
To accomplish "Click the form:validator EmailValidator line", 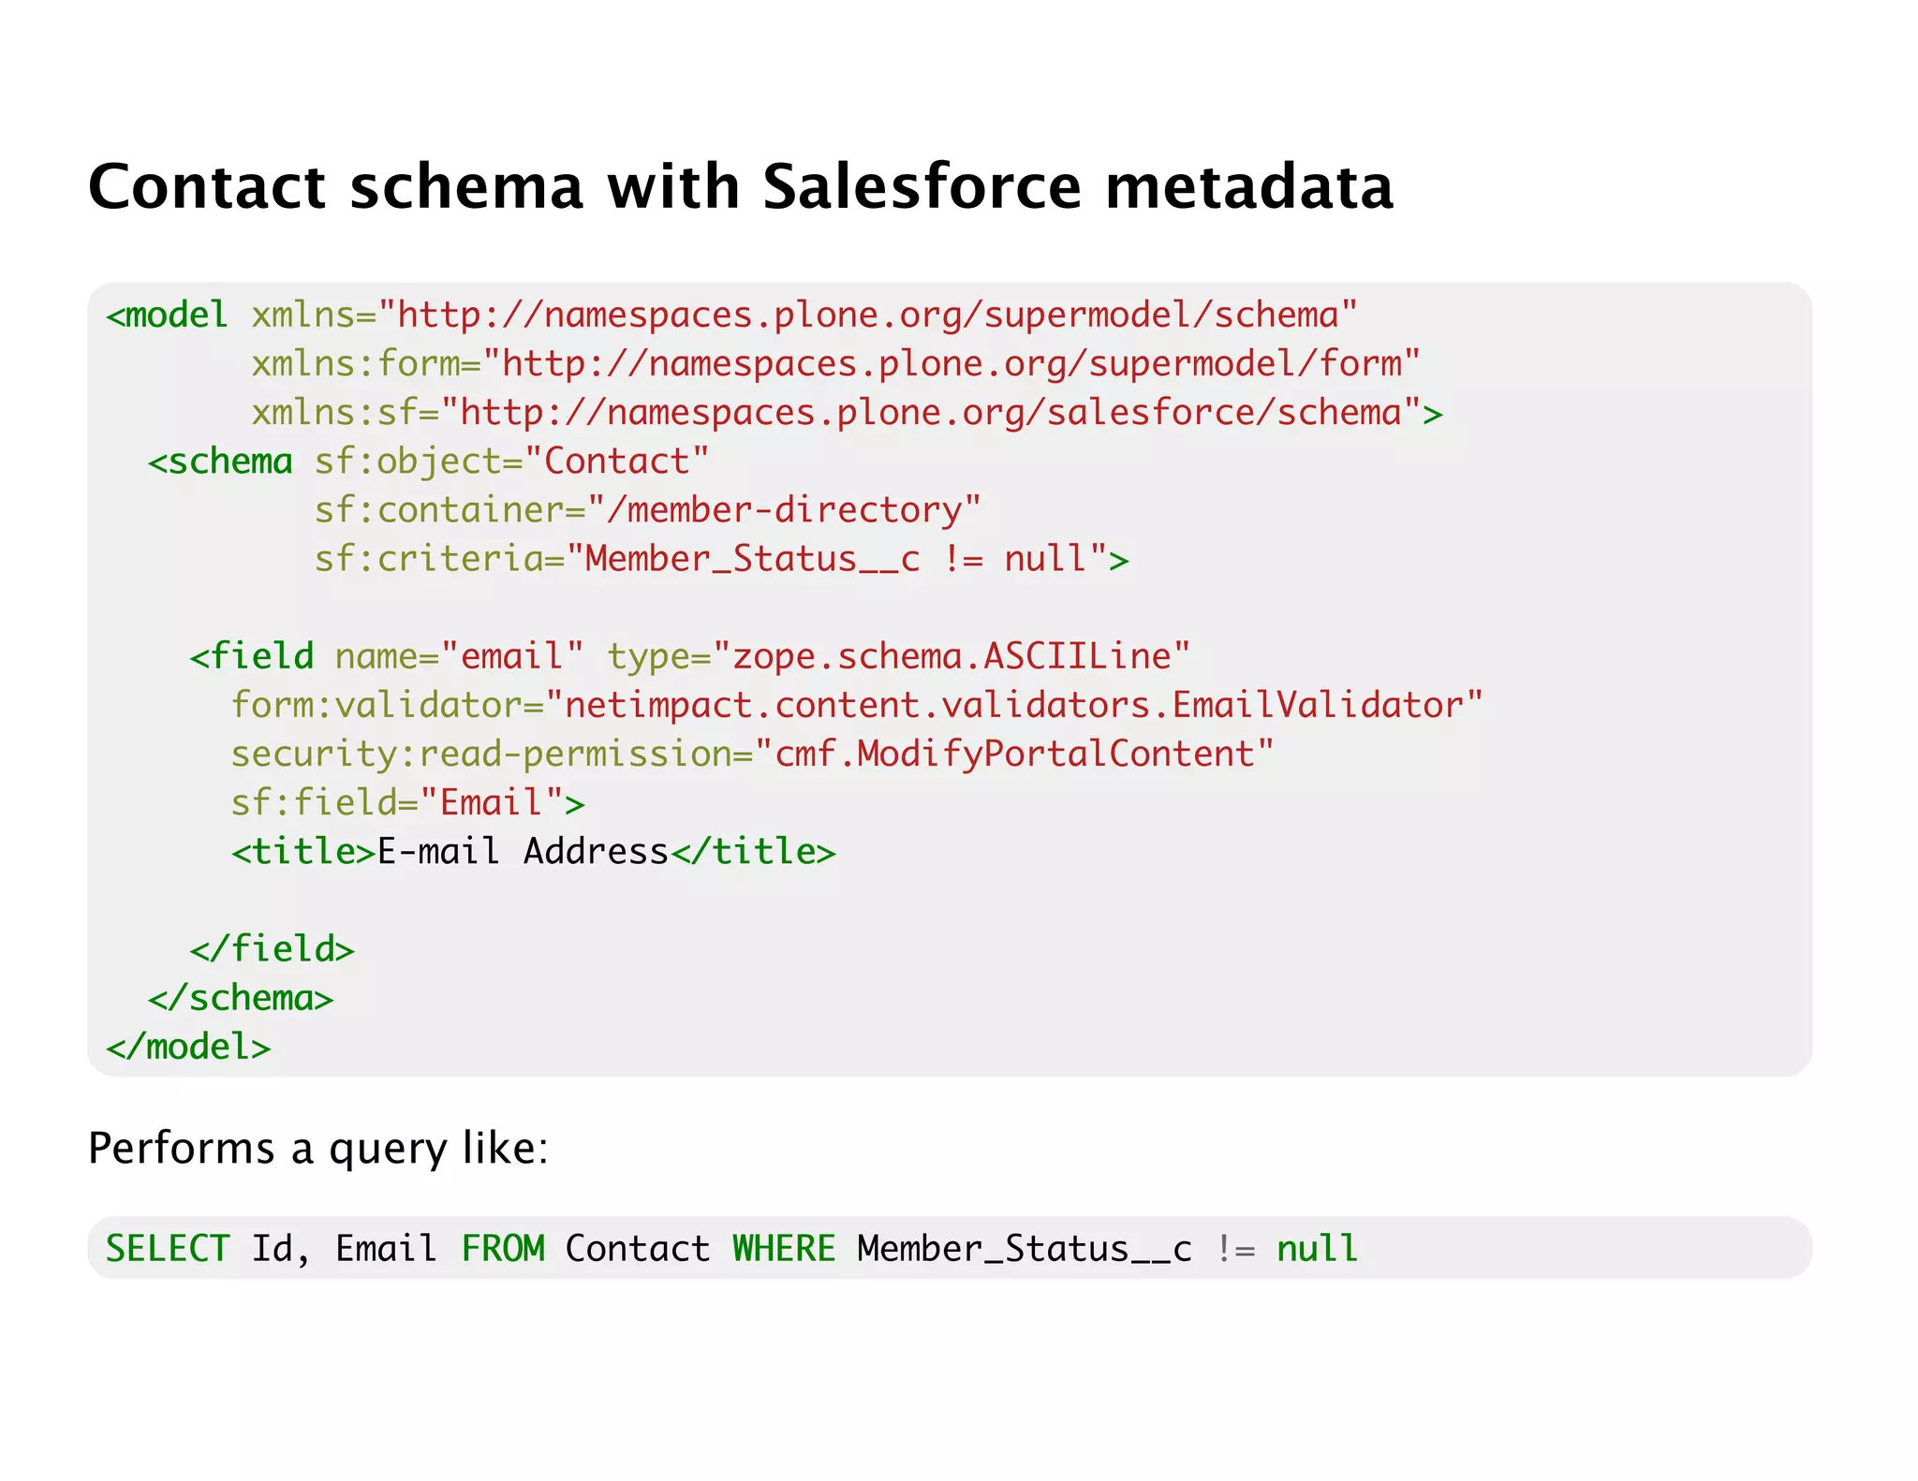I will pos(857,705).
